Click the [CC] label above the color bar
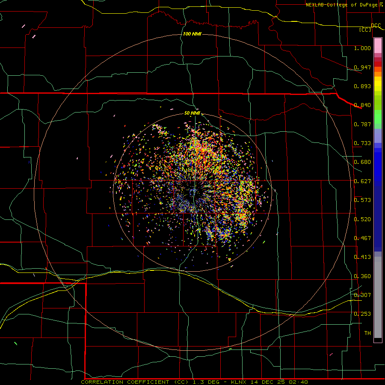 tap(365, 30)
